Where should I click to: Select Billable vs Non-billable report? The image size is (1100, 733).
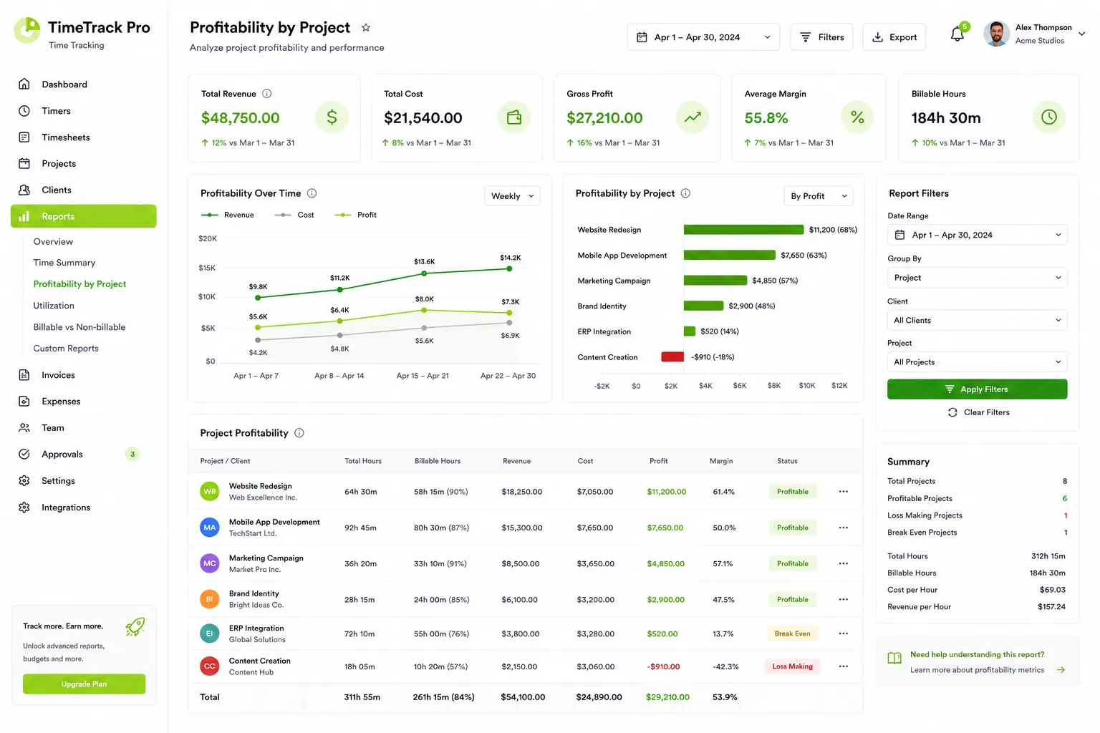point(79,327)
